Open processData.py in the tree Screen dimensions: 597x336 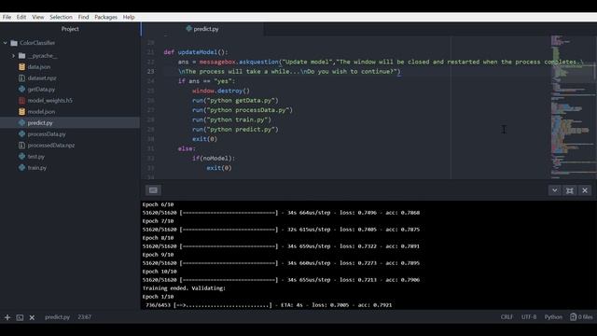[x=47, y=134]
